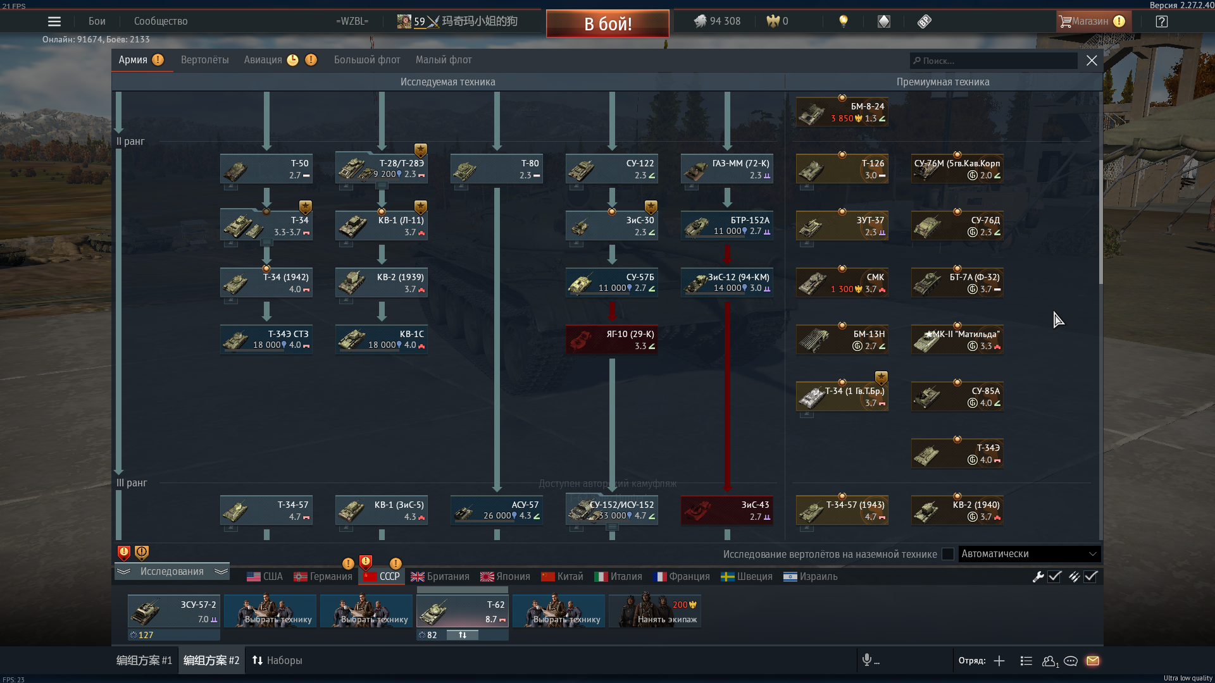Select Т-62 crew slot

(x=463, y=611)
